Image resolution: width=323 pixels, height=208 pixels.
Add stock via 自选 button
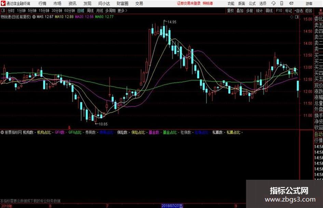pyautogui.click(x=299, y=11)
